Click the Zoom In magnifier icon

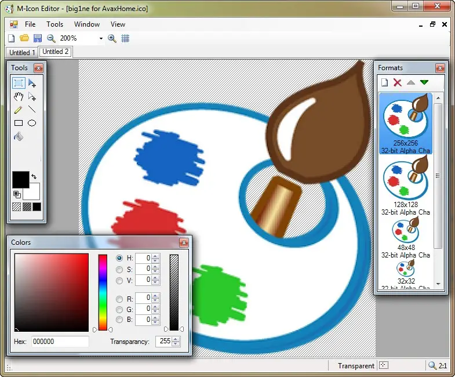click(112, 38)
